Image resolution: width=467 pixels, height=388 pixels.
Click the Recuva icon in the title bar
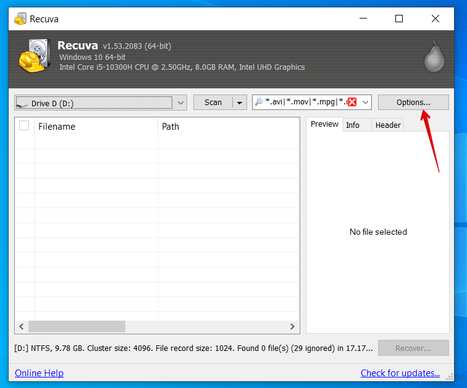pos(20,19)
